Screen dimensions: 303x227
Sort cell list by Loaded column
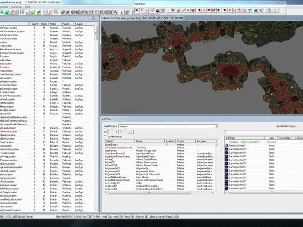(170, 141)
